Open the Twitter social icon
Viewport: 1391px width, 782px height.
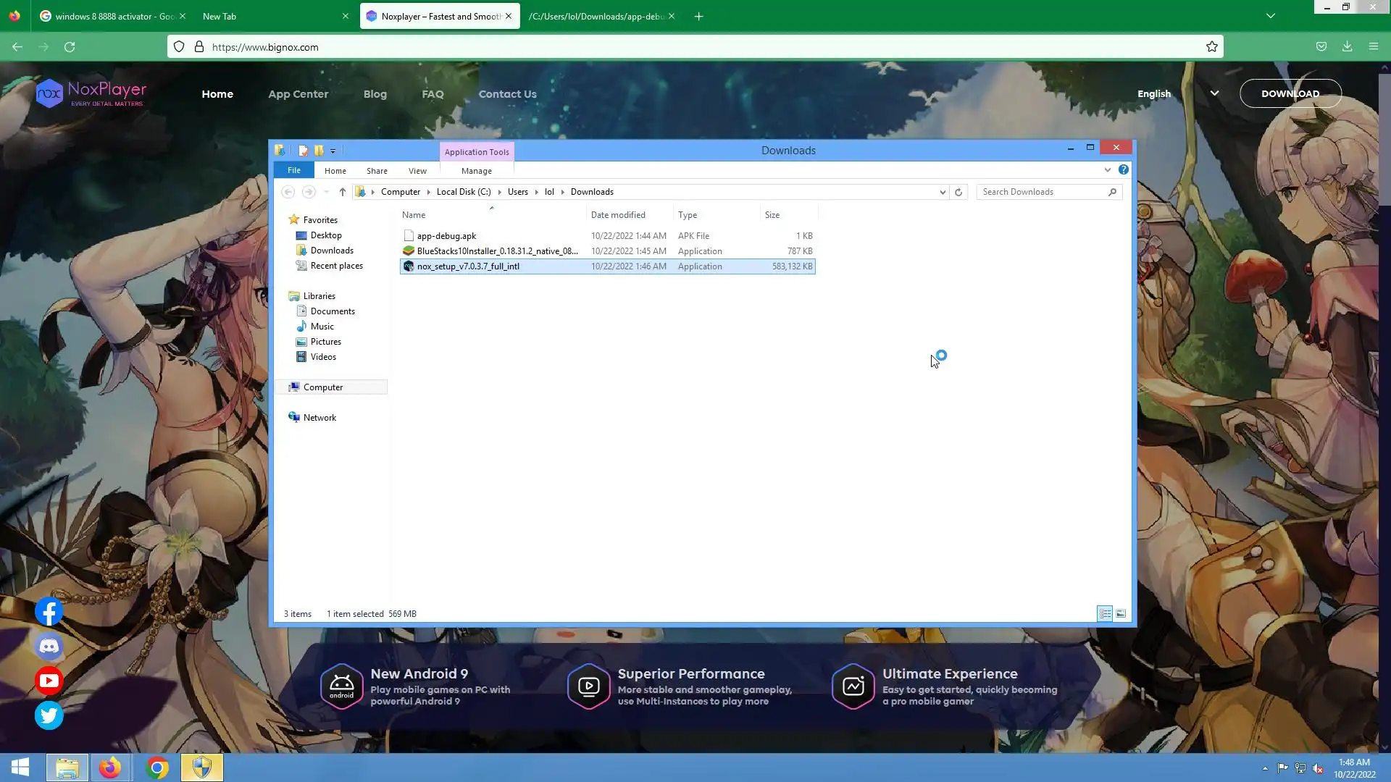(x=49, y=715)
